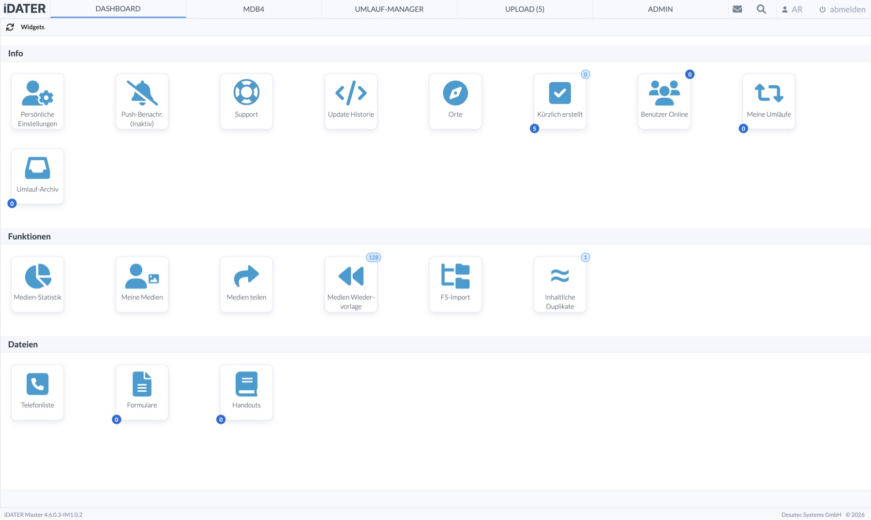Click the abmelden logout link
This screenshot has width=871, height=520.
tap(842, 9)
